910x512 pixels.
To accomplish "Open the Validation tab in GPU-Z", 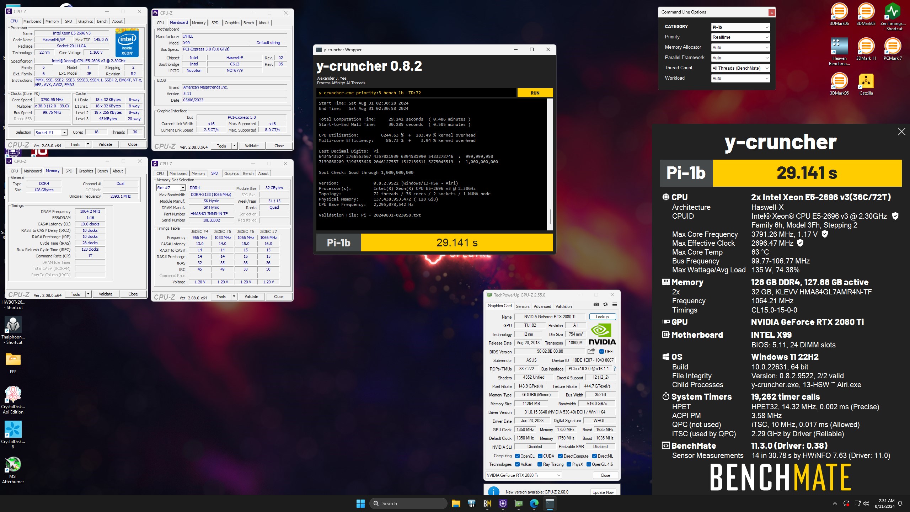I will pos(563,306).
